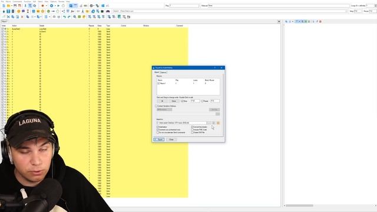Click the Save file toolbar icon

point(15,5)
